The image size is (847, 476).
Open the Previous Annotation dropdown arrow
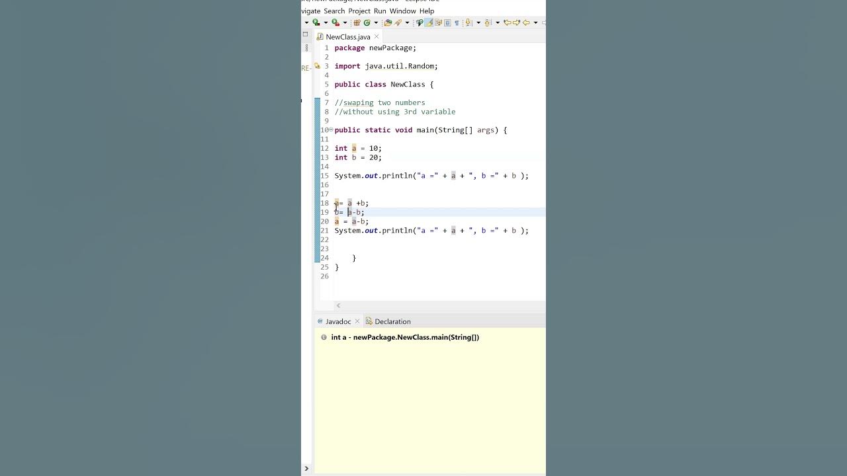498,22
